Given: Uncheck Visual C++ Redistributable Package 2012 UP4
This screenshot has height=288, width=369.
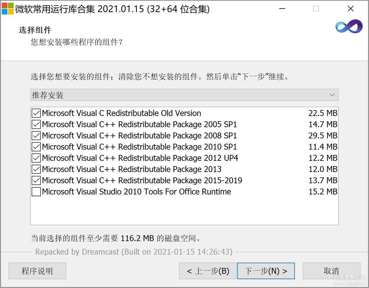Looking at the screenshot, I should pos(36,158).
